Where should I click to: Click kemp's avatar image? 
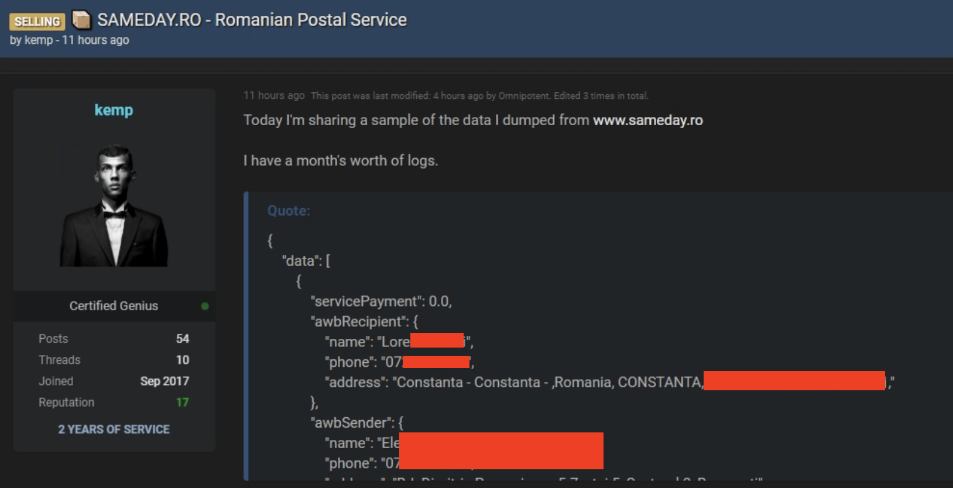(114, 205)
